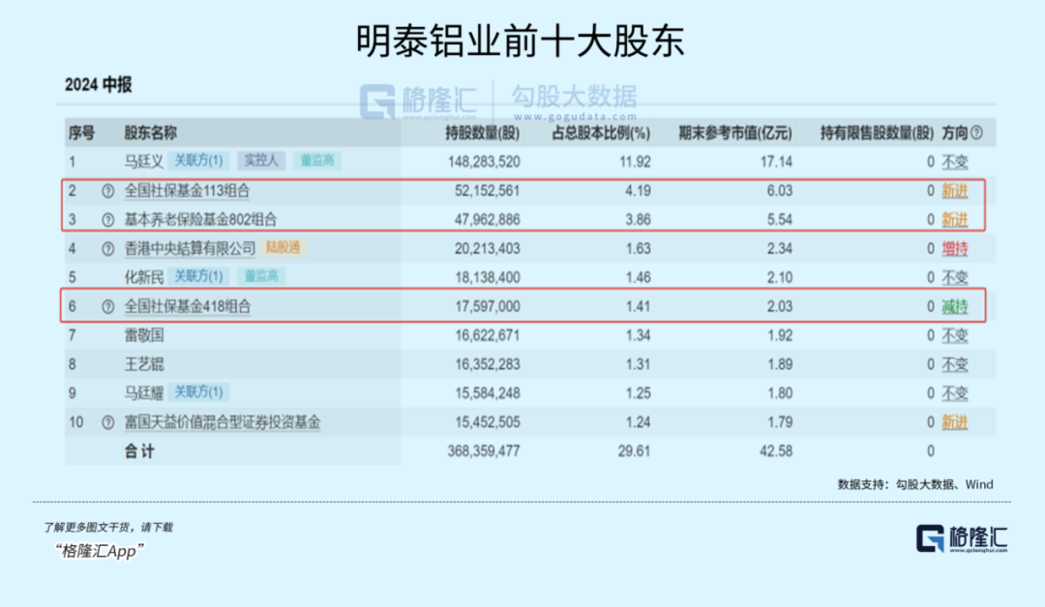Click share count 17,597,000
This screenshot has height=607, width=1045.
click(x=487, y=306)
